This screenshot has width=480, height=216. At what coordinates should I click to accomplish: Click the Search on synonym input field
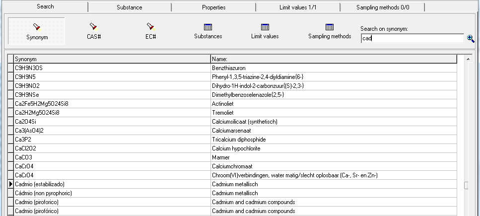pos(412,39)
